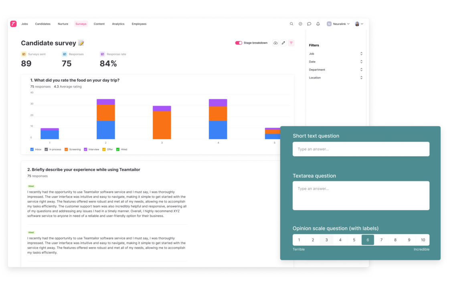Click the first Hired tag label
Screen dimensions: 449x281
[x=31, y=186]
